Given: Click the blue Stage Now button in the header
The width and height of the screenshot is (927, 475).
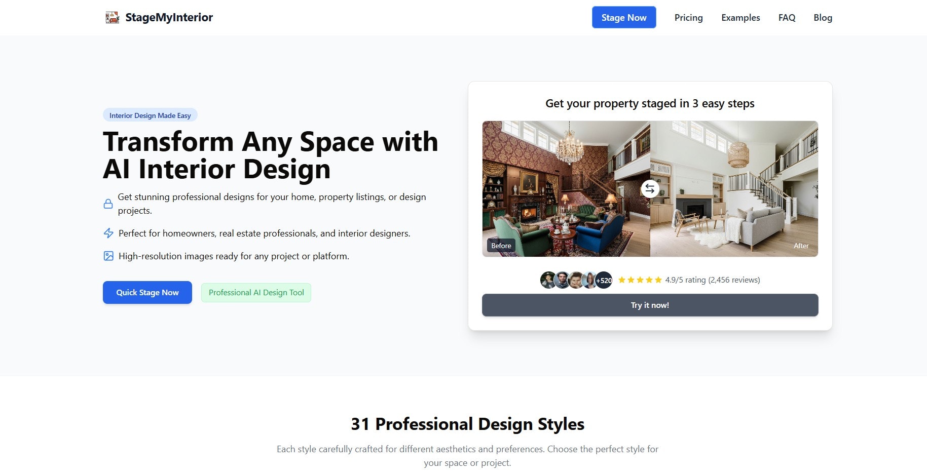Looking at the screenshot, I should (623, 17).
